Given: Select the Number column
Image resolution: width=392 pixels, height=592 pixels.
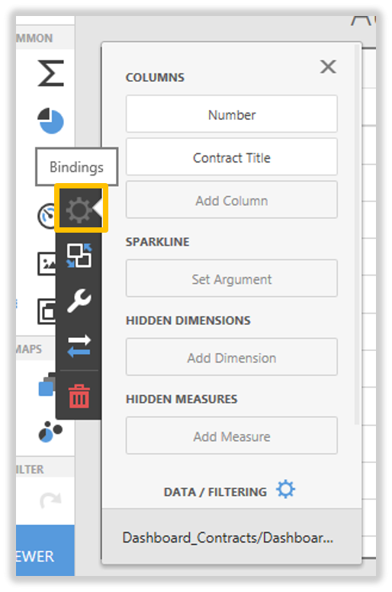Looking at the screenshot, I should (232, 114).
